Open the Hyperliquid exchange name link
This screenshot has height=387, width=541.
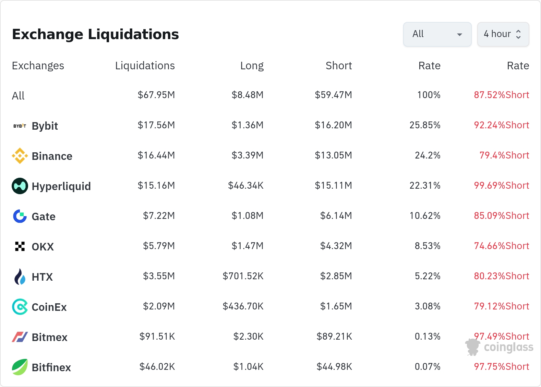(x=61, y=186)
